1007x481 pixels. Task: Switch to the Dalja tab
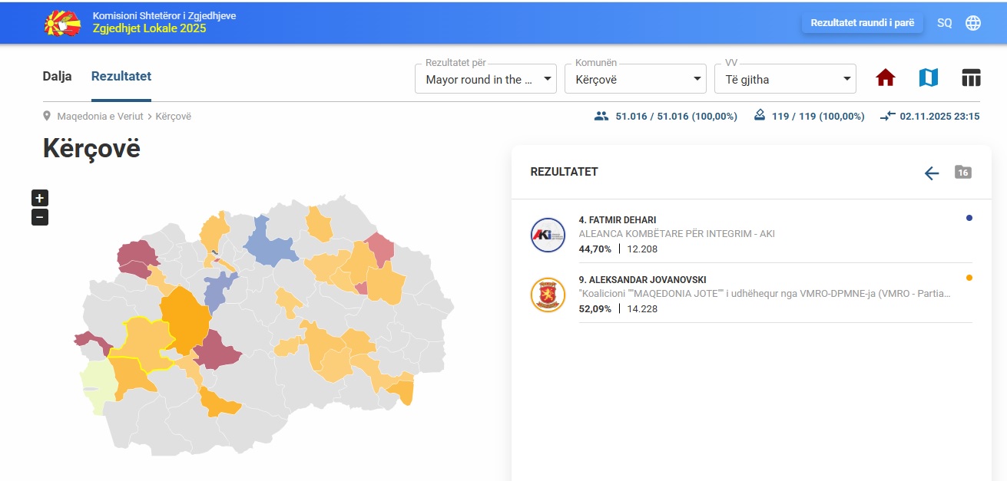pos(57,77)
